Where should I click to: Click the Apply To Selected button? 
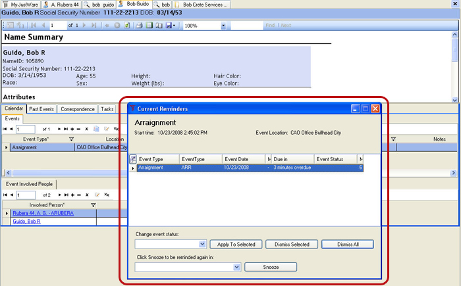point(236,245)
